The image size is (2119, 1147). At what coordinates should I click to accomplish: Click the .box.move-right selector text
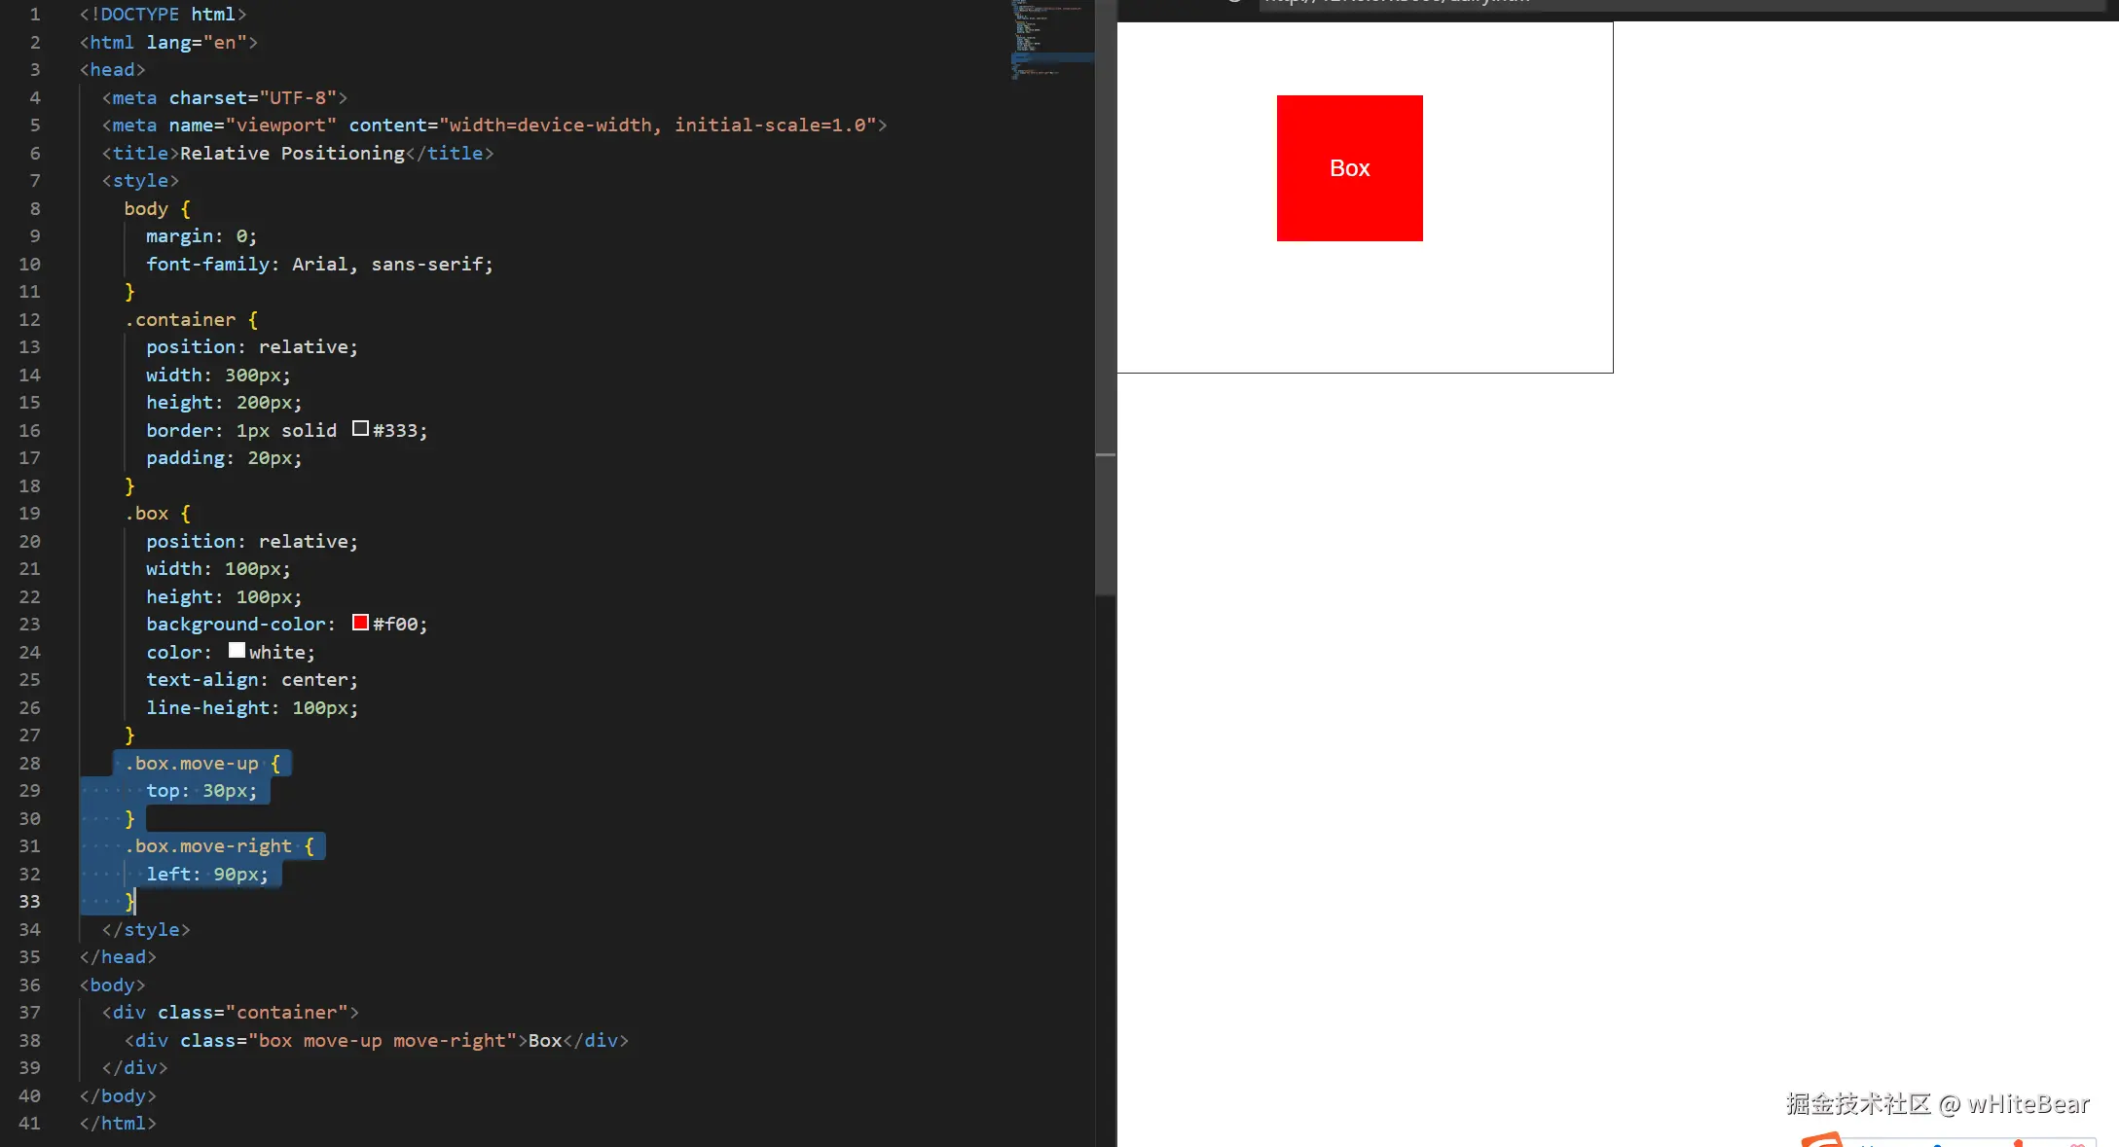click(209, 846)
